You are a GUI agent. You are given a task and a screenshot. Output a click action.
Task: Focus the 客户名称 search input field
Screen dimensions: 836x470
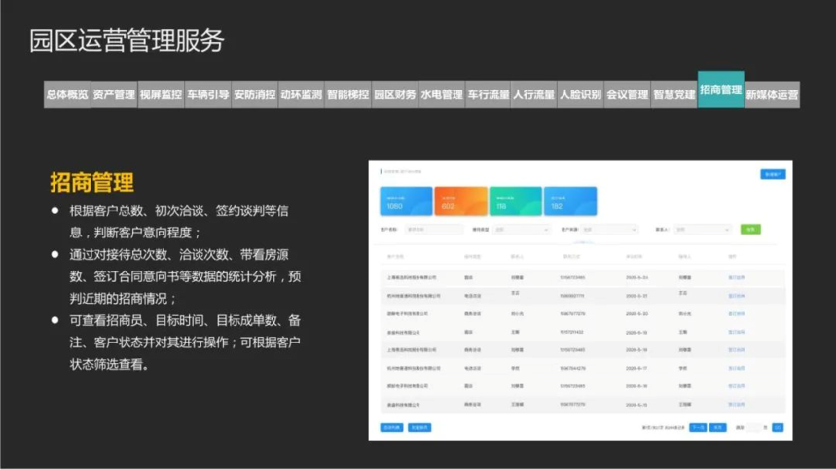[433, 229]
